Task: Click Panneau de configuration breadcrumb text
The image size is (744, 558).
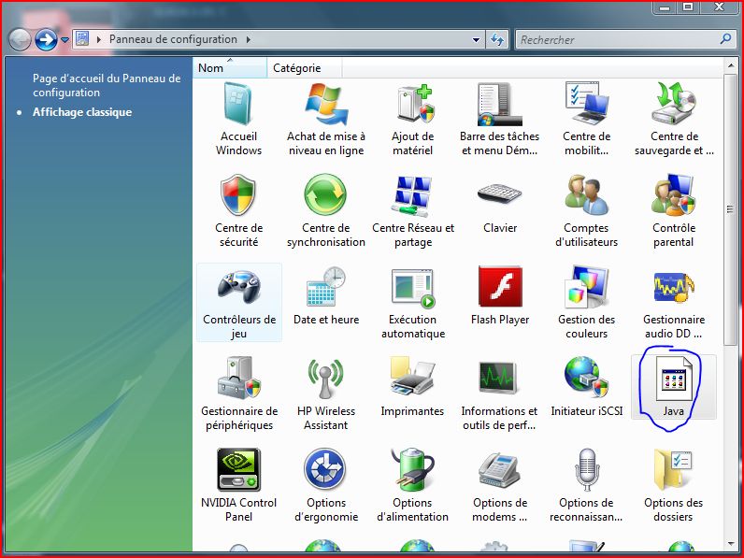Action: (173, 39)
